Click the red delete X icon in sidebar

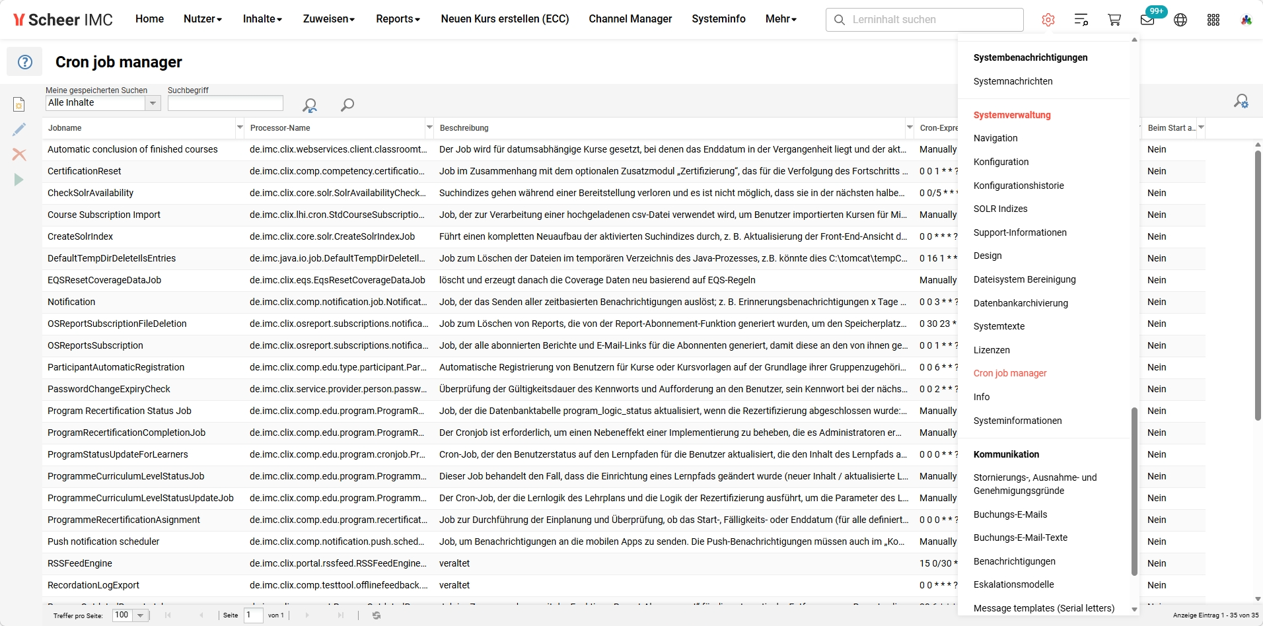click(19, 155)
